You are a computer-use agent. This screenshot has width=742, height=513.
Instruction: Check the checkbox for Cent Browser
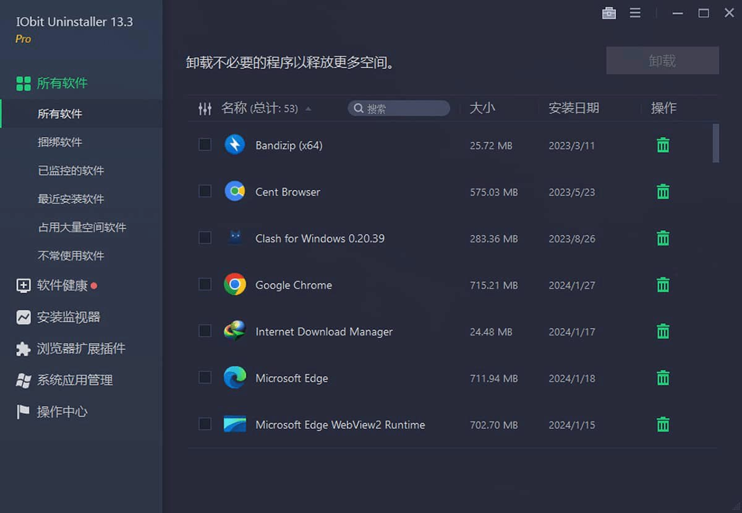click(205, 191)
